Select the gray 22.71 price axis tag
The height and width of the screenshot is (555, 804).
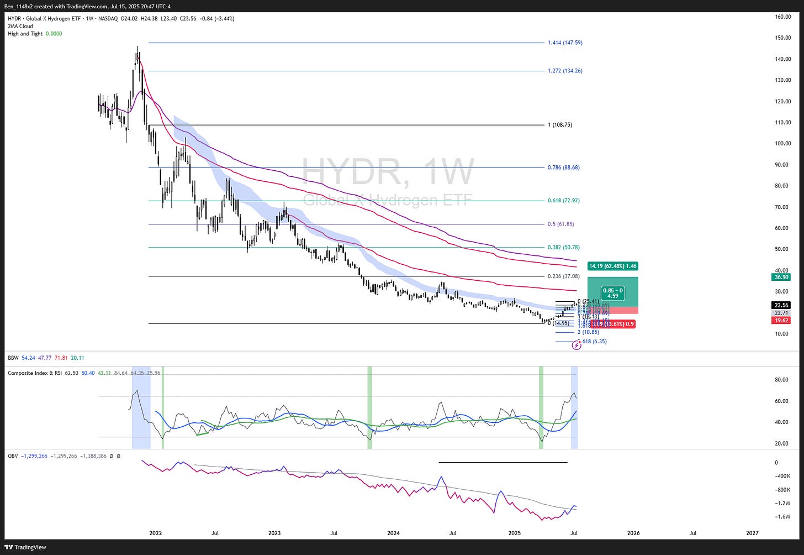pyautogui.click(x=781, y=313)
